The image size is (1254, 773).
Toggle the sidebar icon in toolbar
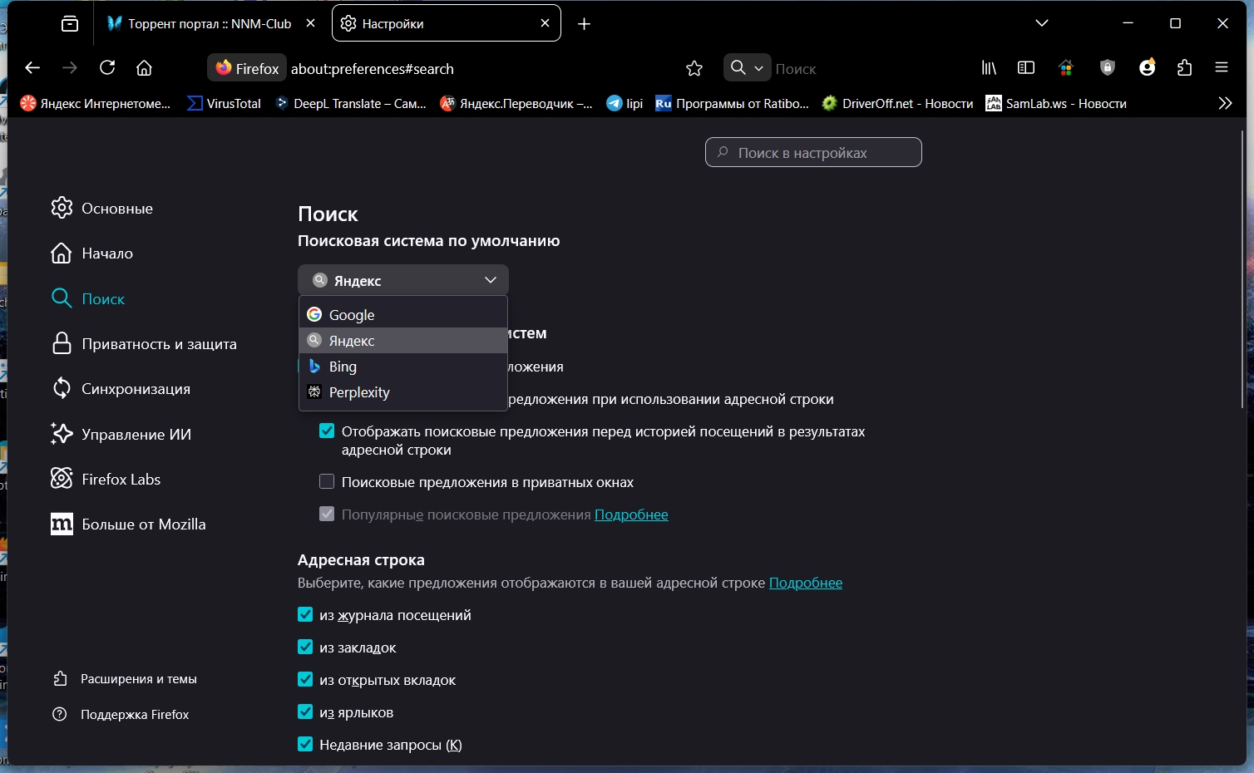[1026, 68]
